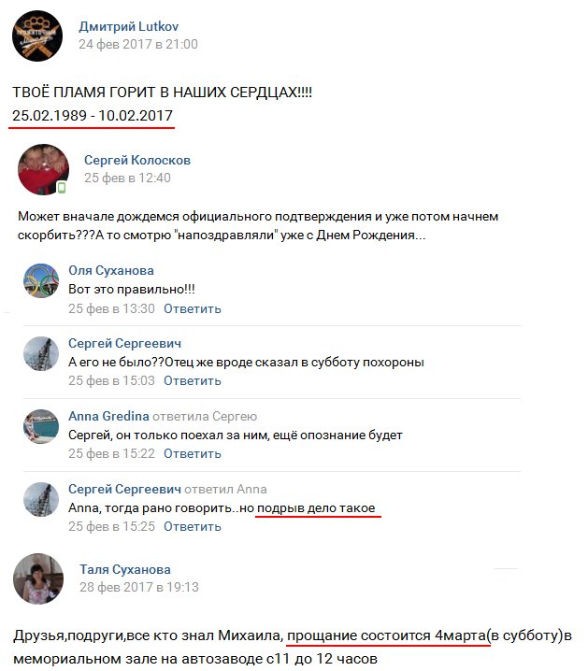Open Таля Суханова name link
Viewport: 588px width, 671px height.
pos(125,569)
